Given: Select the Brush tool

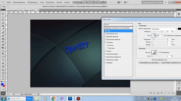Looking at the screenshot, I should (x=3, y=36).
